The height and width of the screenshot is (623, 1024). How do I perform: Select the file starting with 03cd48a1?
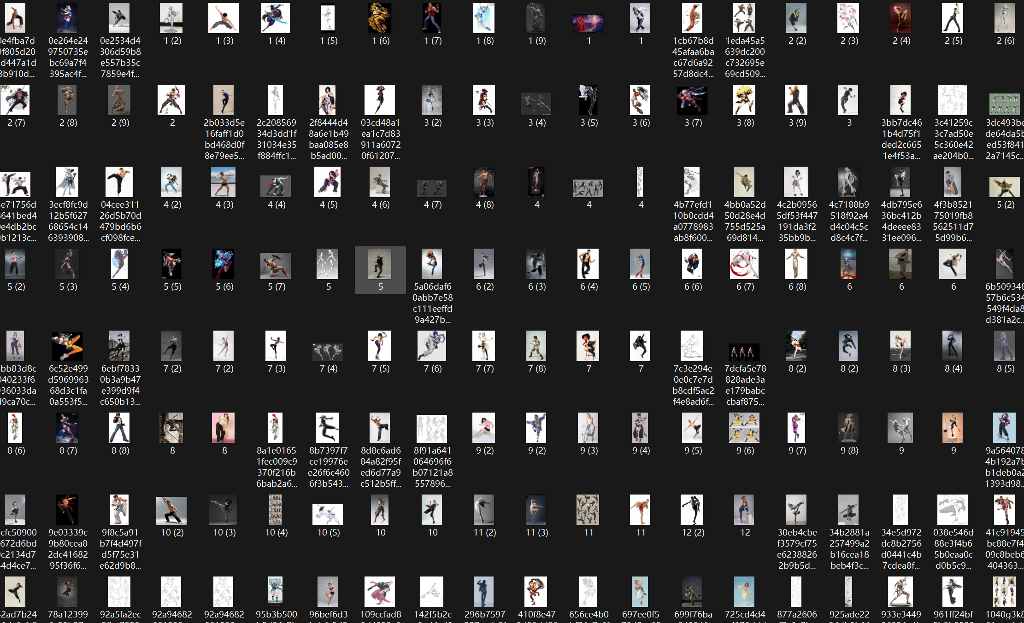tap(380, 122)
